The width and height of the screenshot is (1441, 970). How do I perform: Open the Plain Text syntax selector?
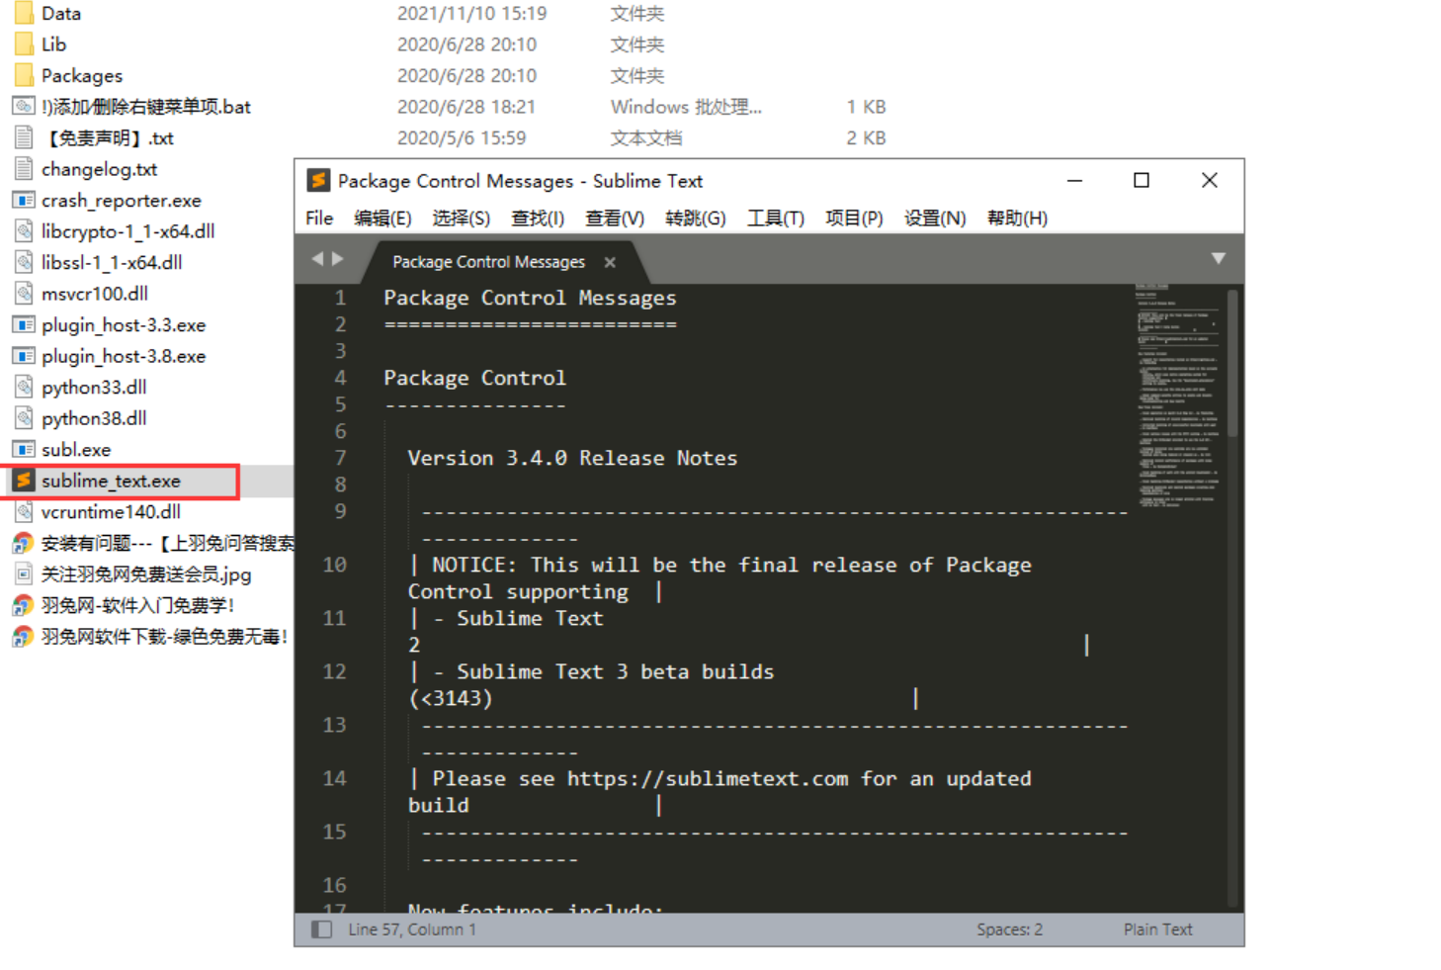click(x=1157, y=929)
